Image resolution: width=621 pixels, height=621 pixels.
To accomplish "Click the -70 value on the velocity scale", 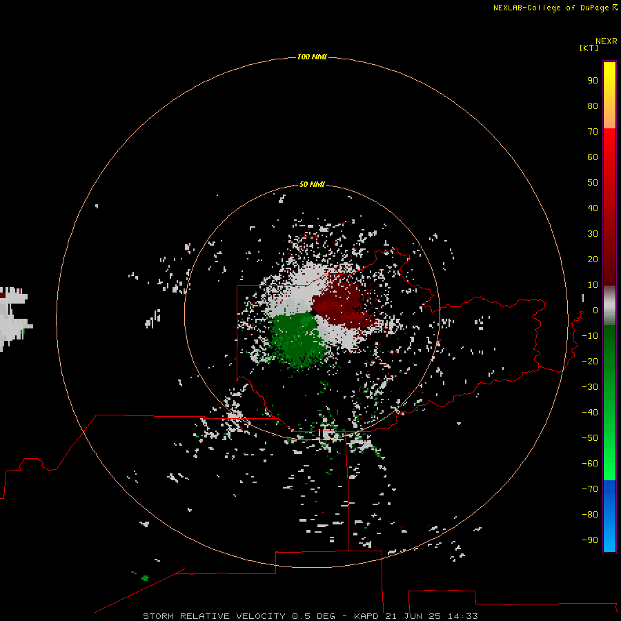I will point(590,489).
